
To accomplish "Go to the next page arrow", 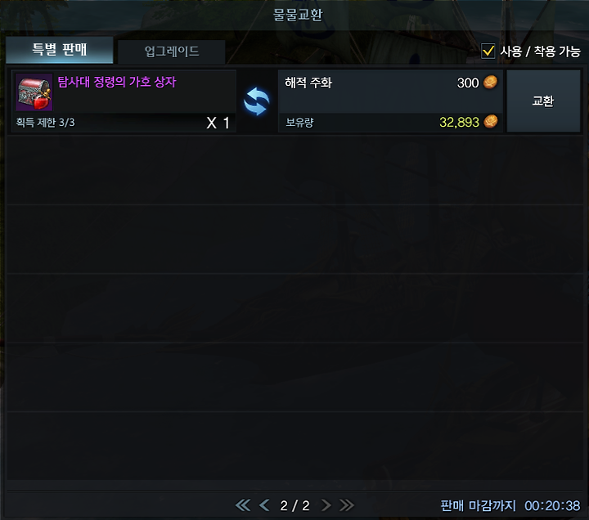I will [326, 505].
